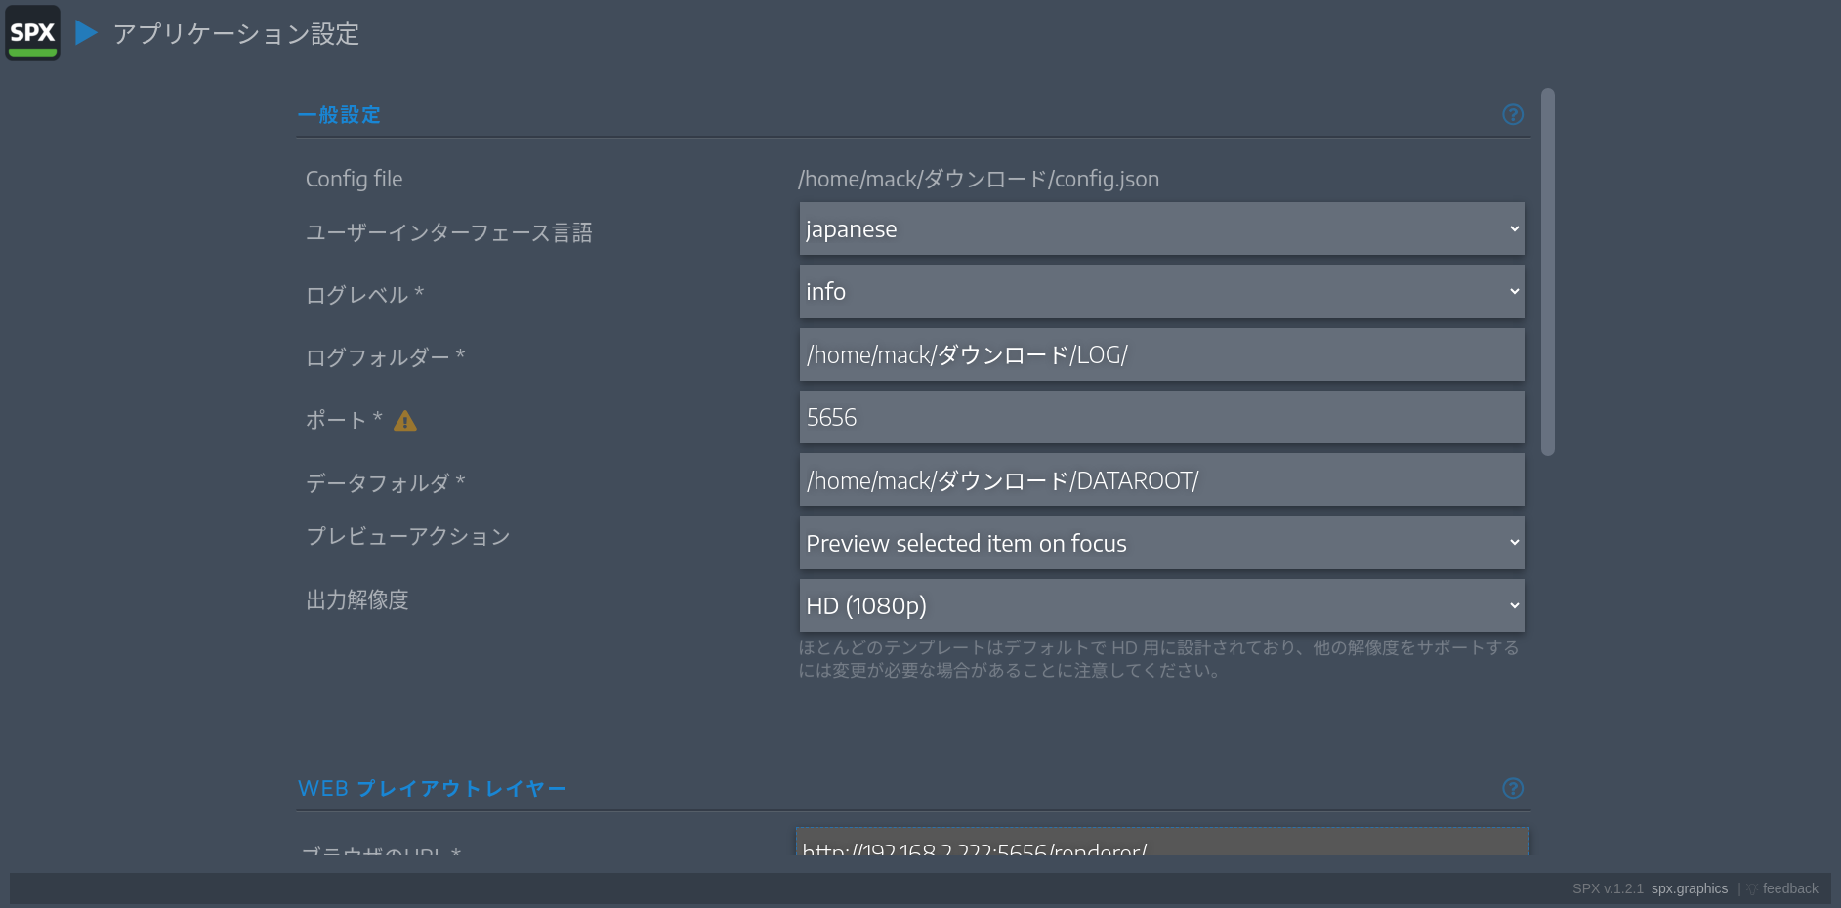Click the blue play arrow icon
Viewport: 1841px width, 908px height.
coord(86,33)
